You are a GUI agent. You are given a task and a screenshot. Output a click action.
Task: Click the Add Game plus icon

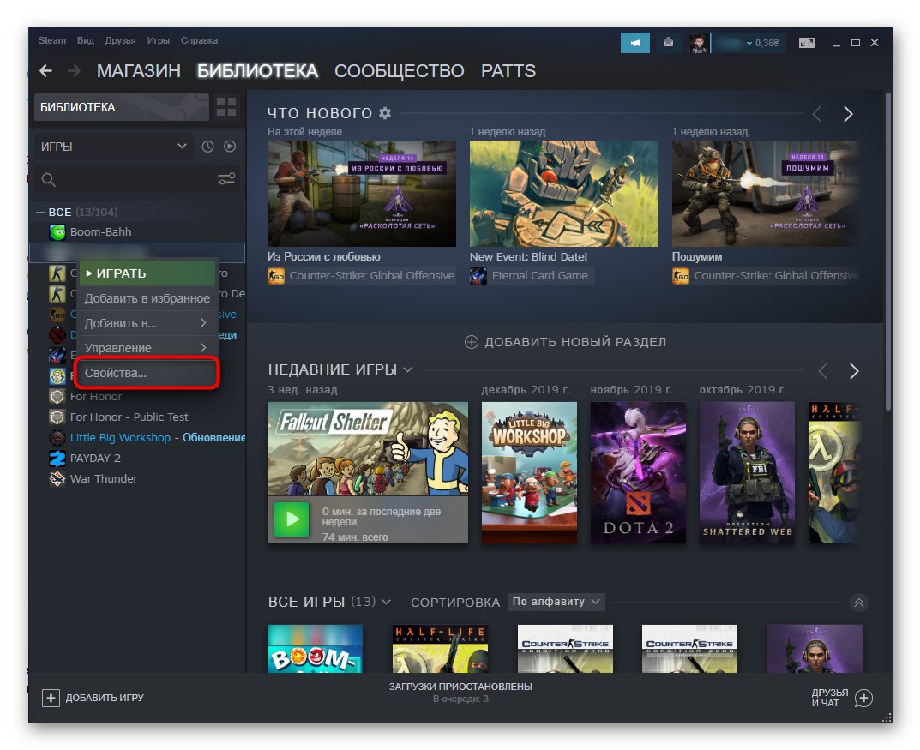(x=51, y=698)
